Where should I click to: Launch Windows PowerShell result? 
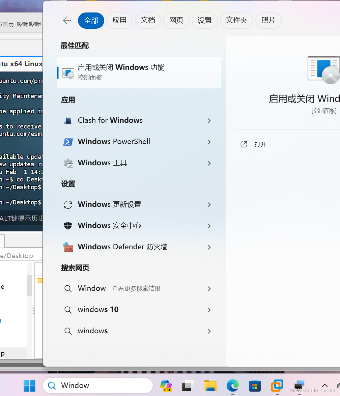[139, 142]
